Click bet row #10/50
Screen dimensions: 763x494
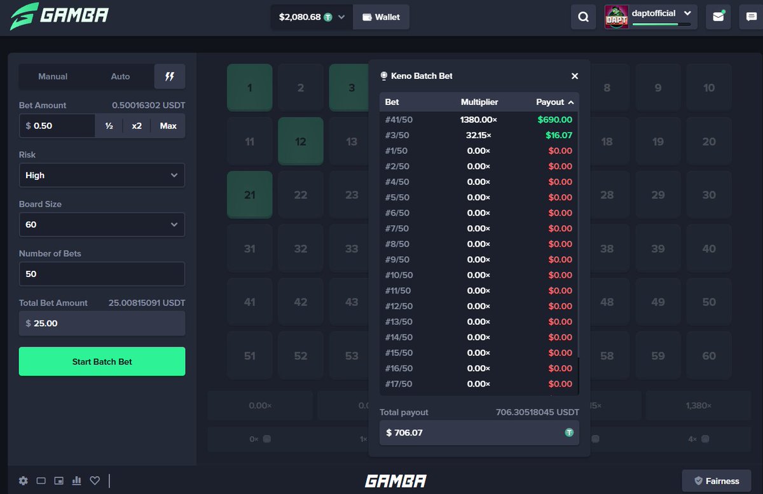(x=479, y=275)
